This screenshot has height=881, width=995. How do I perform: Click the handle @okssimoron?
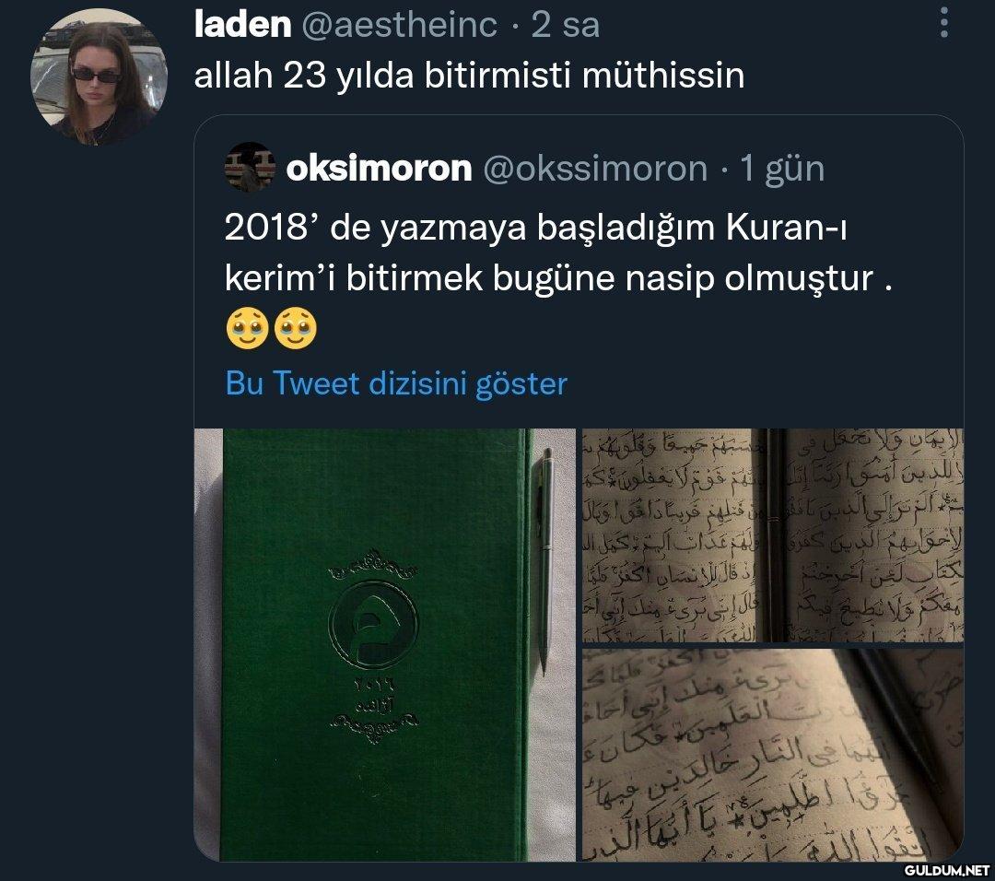coord(595,169)
